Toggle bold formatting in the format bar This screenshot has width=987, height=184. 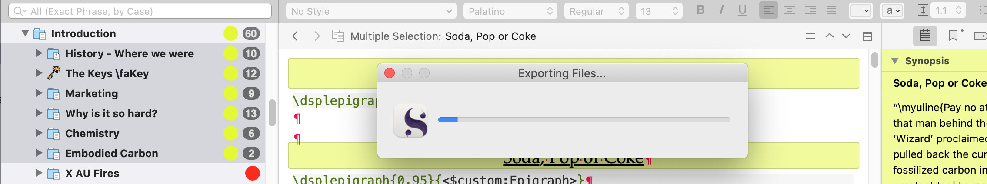[x=700, y=10]
